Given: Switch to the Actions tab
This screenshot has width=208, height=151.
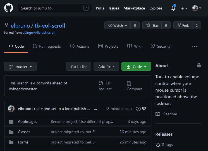Looking at the screenshot, I should pyautogui.click(x=80, y=46).
